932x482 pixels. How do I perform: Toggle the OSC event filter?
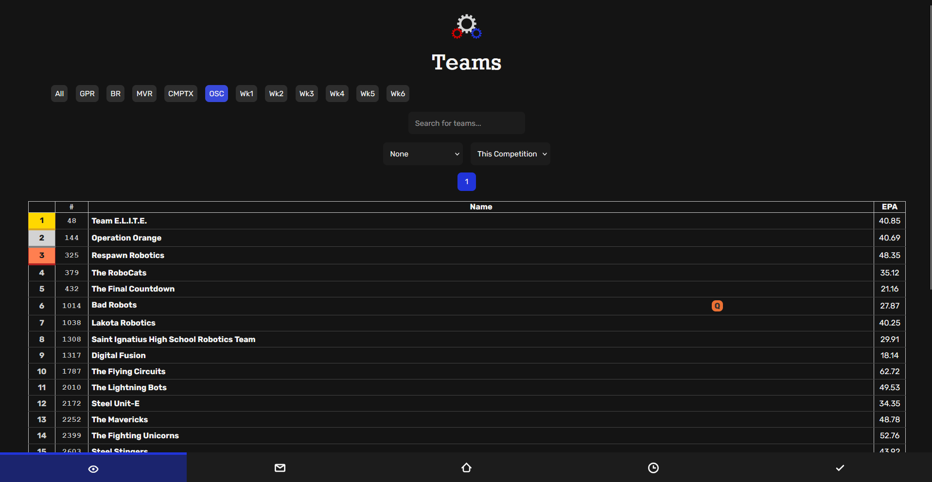point(216,94)
